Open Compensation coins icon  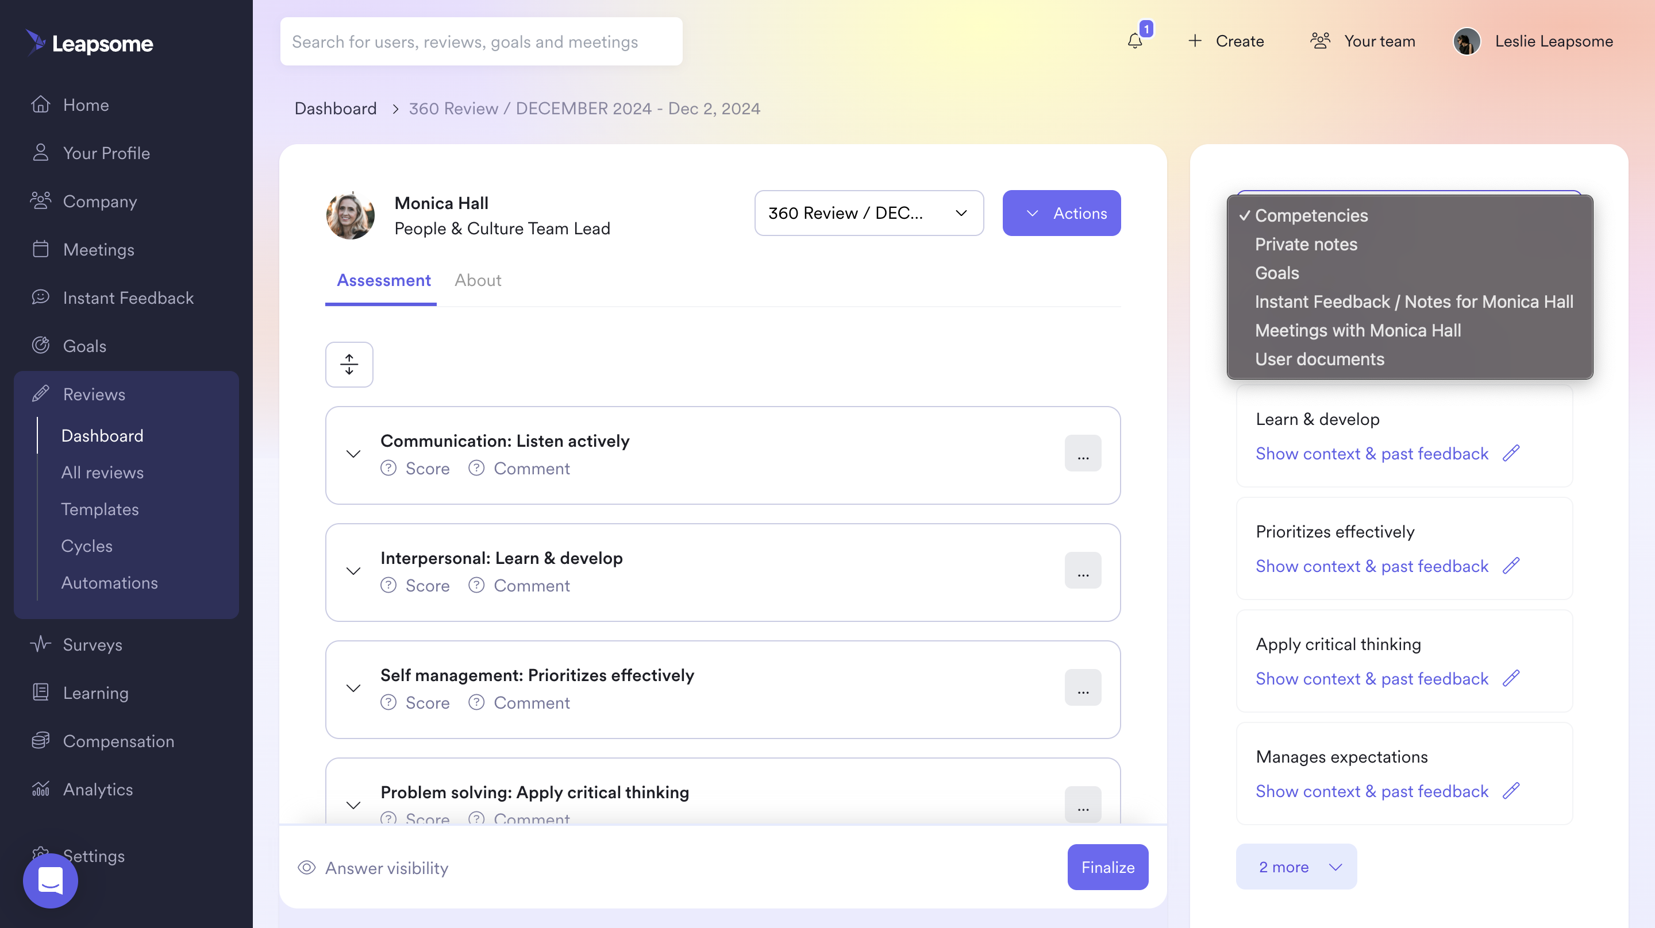coord(40,740)
